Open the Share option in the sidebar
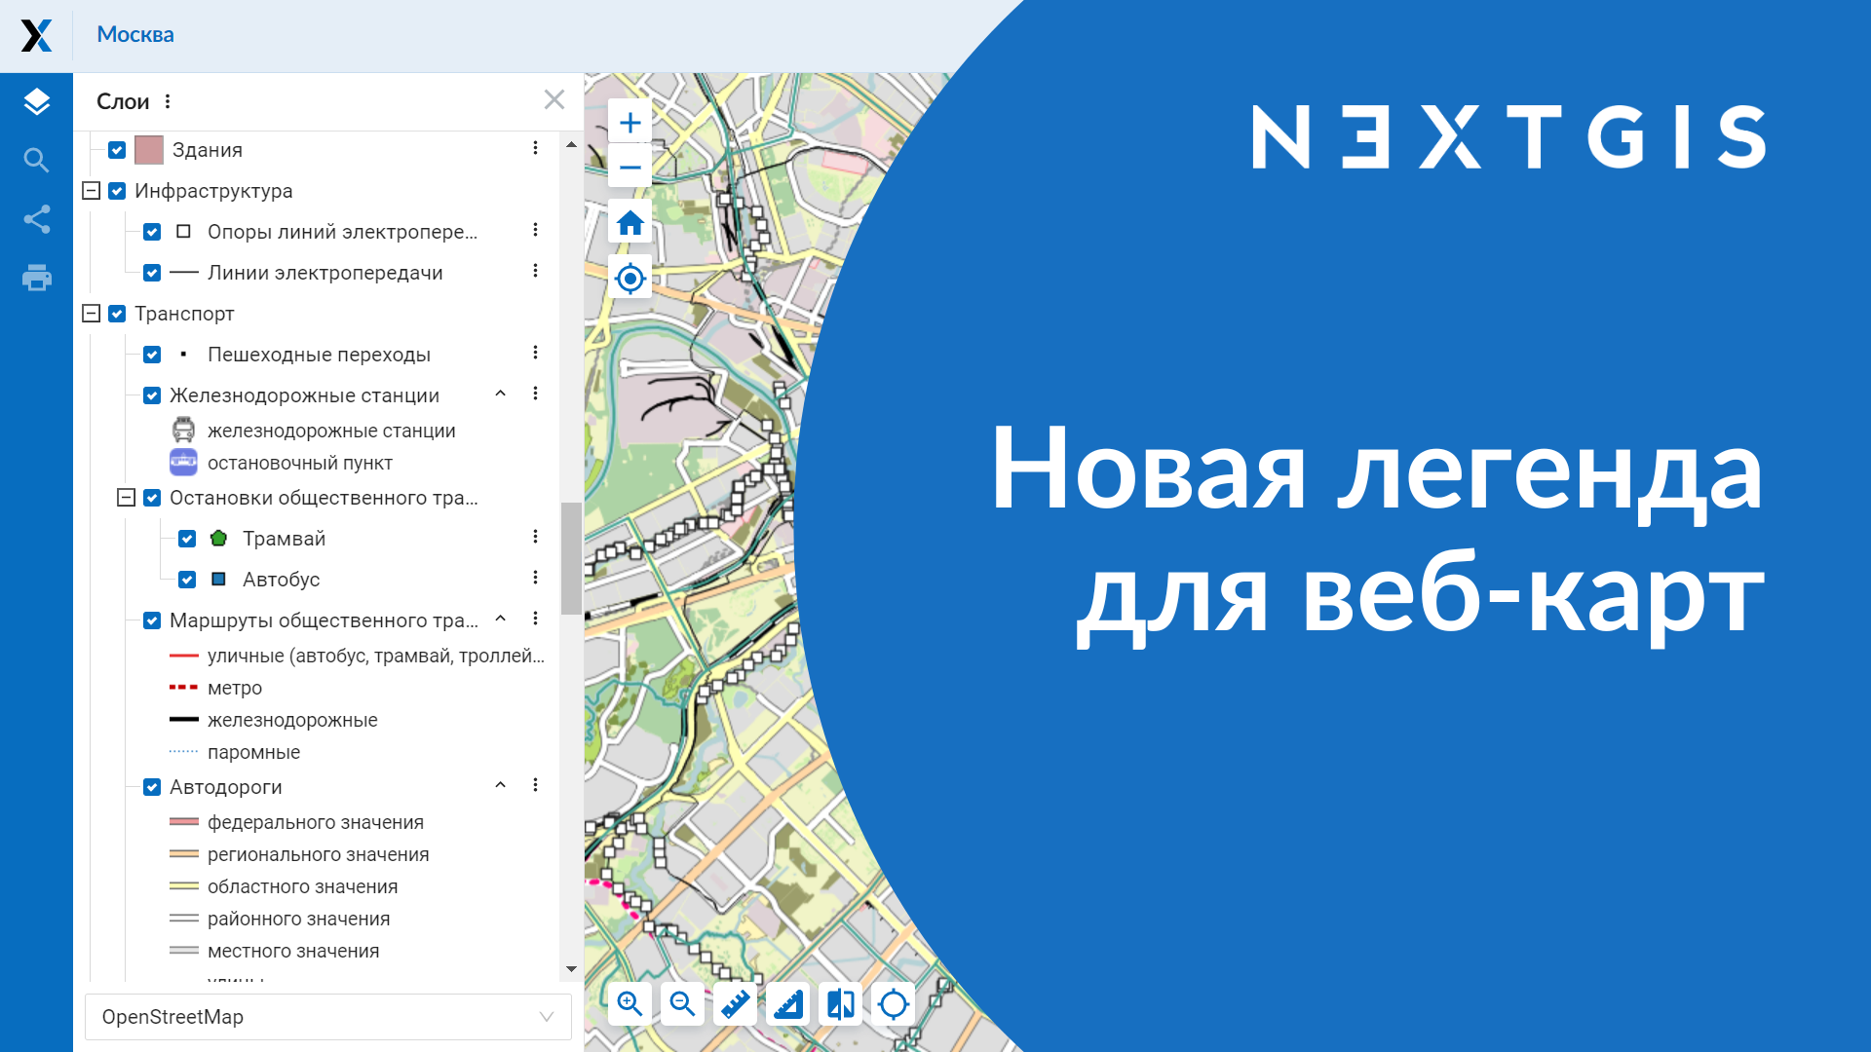Image resolution: width=1871 pixels, height=1052 pixels. click(36, 218)
